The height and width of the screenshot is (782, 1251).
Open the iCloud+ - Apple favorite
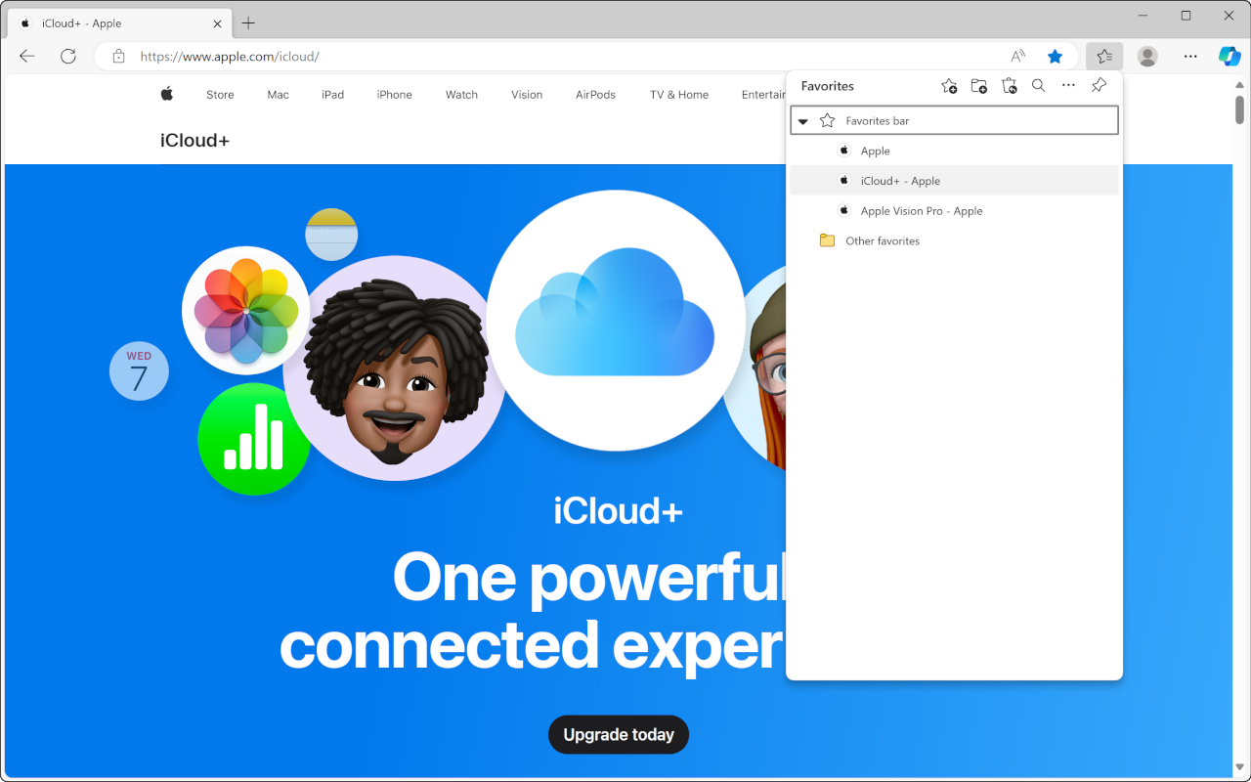pos(954,181)
